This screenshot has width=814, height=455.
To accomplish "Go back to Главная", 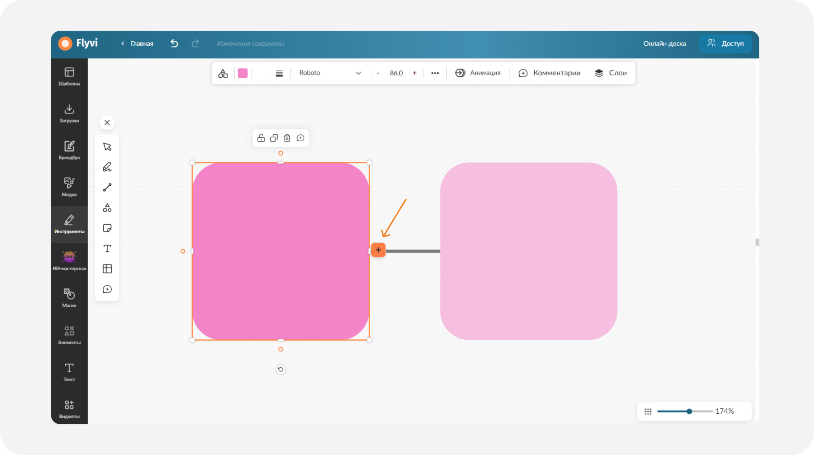I will (x=137, y=44).
